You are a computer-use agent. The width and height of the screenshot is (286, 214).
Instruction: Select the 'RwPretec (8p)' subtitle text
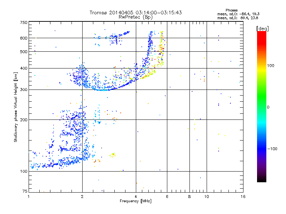135,17
